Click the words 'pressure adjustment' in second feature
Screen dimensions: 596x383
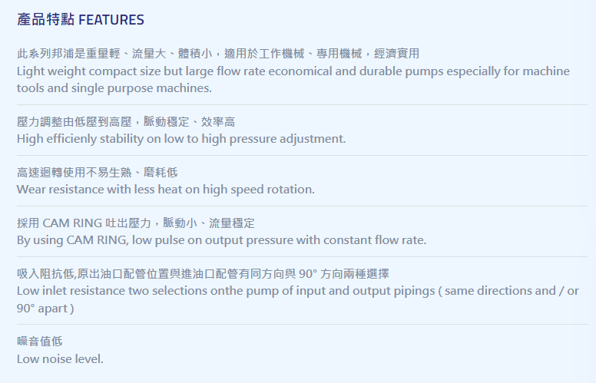(287, 139)
